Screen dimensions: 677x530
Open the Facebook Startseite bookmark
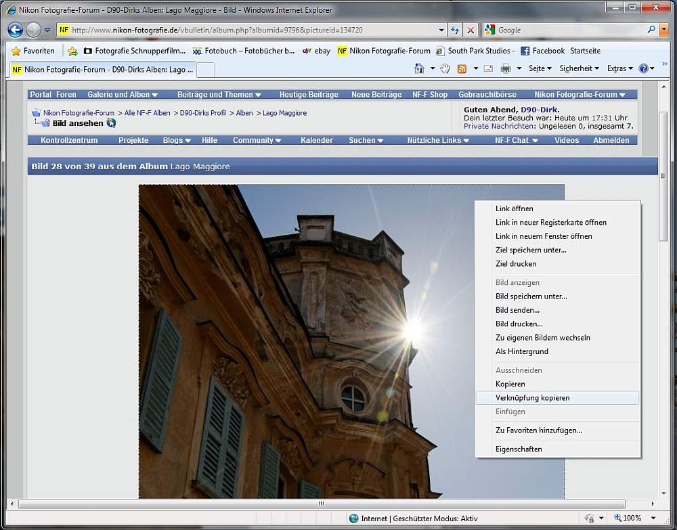click(561, 51)
